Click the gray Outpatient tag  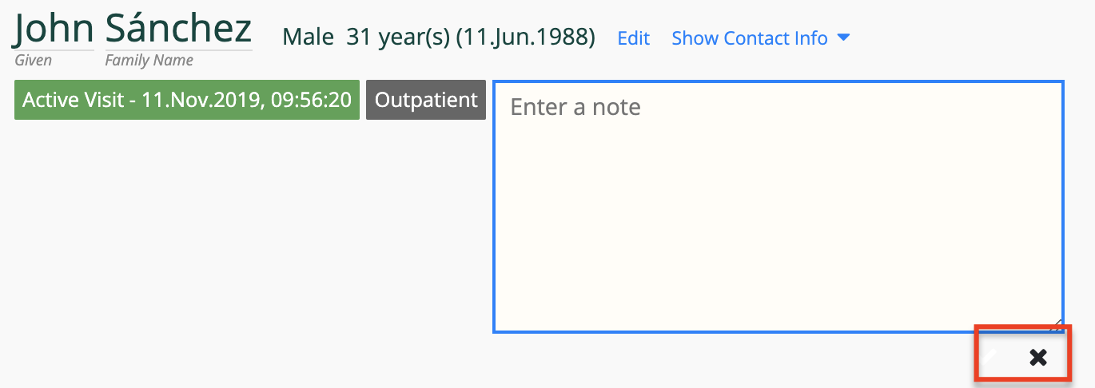[x=426, y=100]
